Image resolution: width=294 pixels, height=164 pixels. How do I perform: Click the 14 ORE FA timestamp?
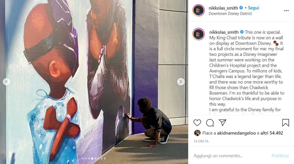pyautogui.click(x=201, y=141)
